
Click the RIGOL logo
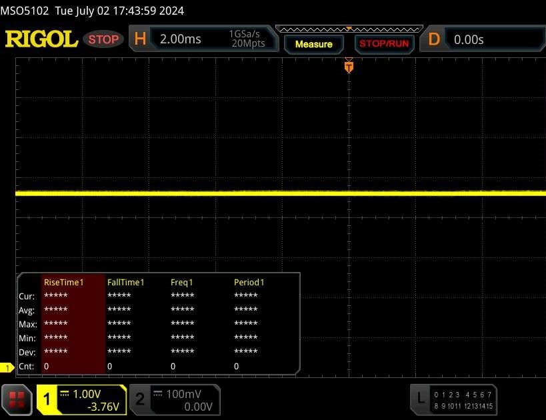click(41, 39)
